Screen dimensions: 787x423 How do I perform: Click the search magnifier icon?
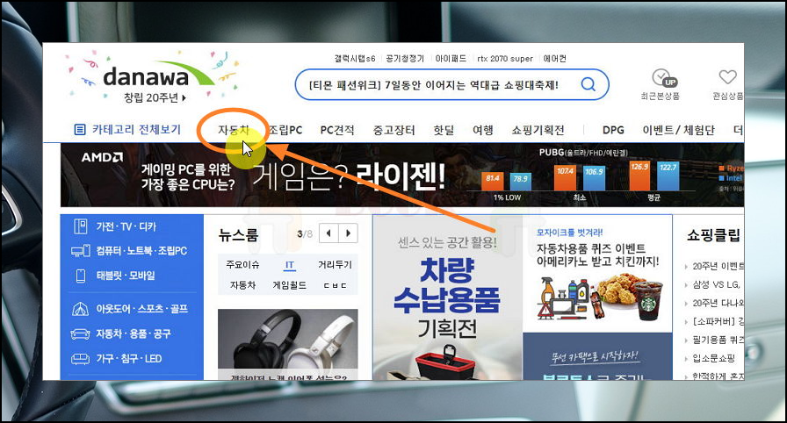tap(588, 84)
